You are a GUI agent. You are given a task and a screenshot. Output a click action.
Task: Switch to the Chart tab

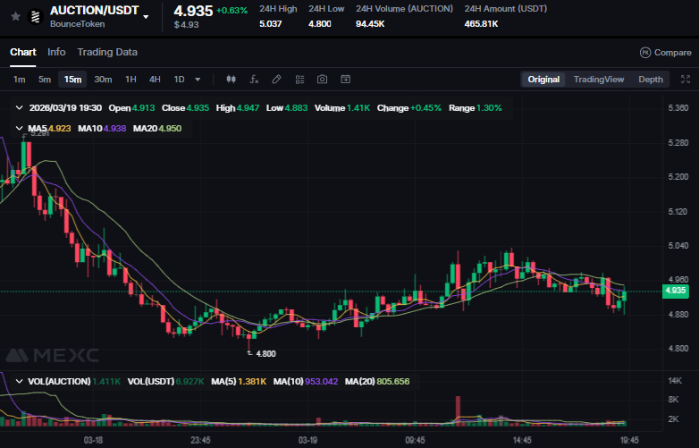(x=22, y=52)
